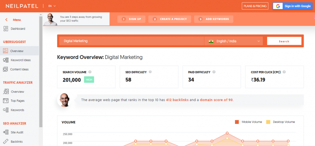Click the Search Volume help icon
315x146 pixels.
pos(90,72)
